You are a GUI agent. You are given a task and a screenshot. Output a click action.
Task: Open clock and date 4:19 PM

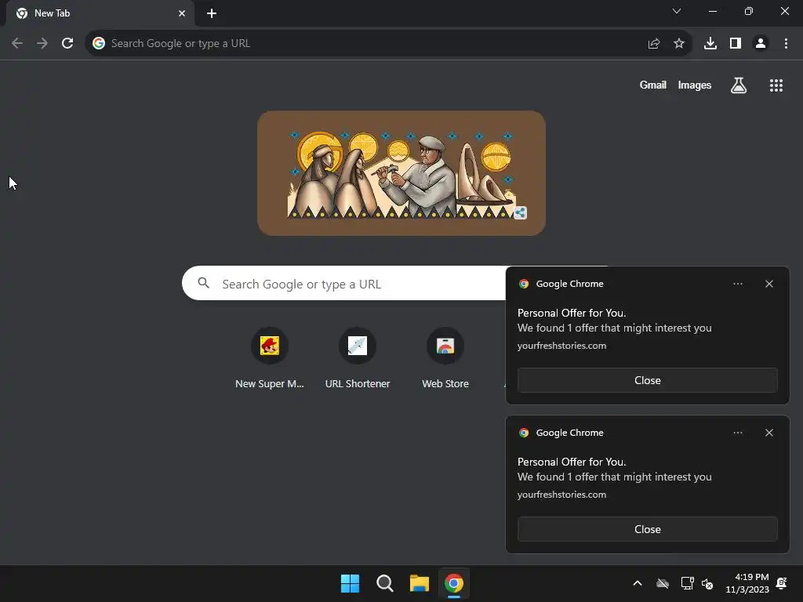(747, 583)
